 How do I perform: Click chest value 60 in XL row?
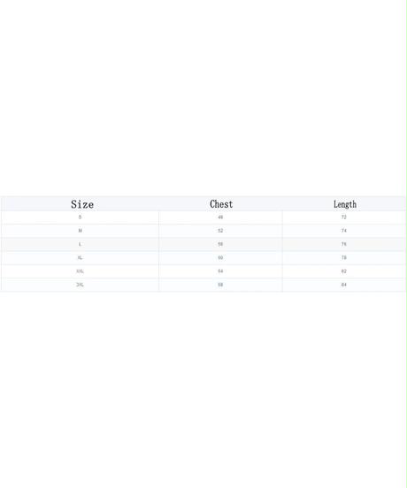[220, 257]
